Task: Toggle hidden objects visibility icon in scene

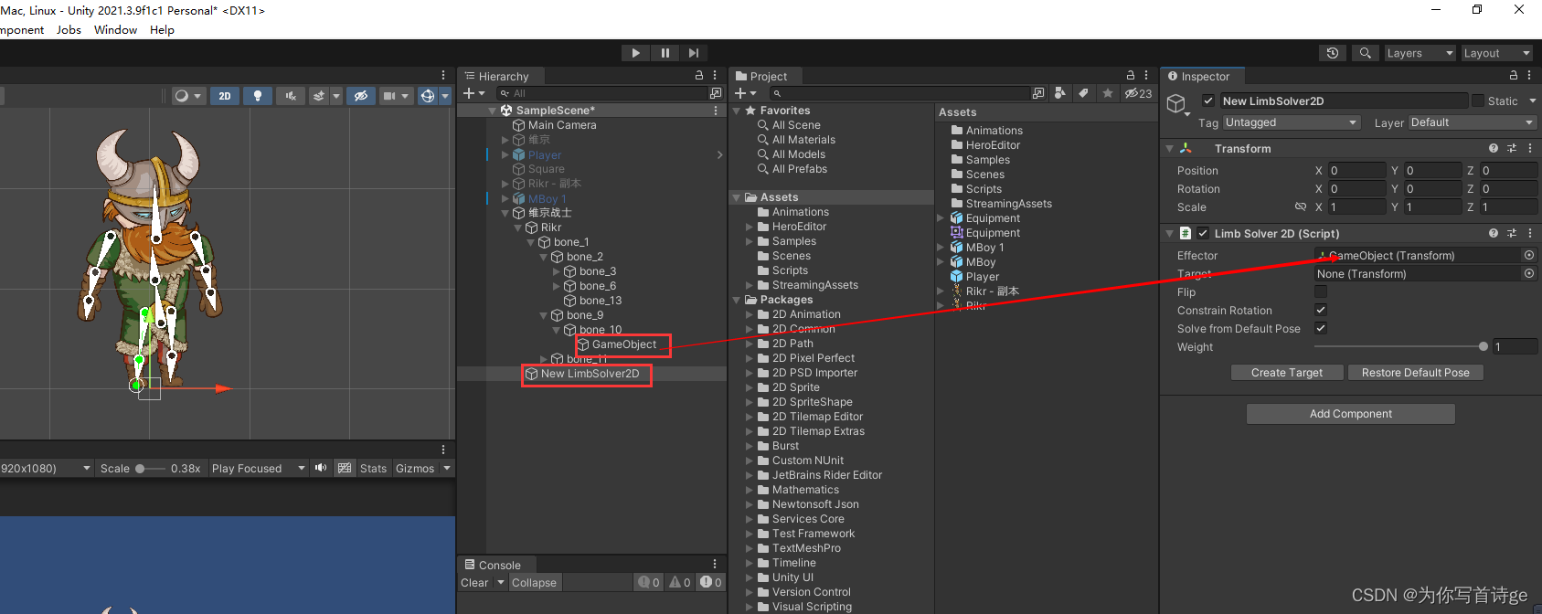Action: coord(361,96)
